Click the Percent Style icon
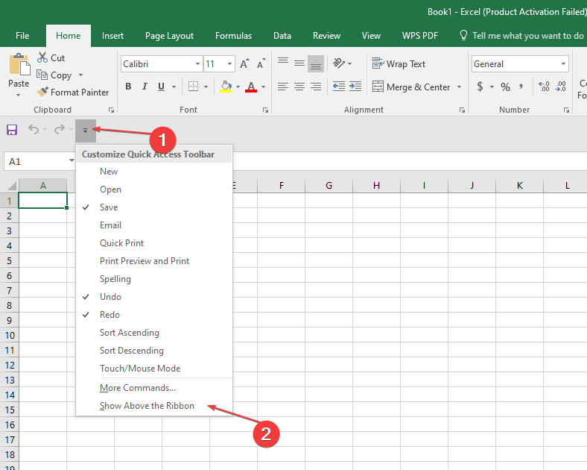The image size is (587, 470). [505, 87]
